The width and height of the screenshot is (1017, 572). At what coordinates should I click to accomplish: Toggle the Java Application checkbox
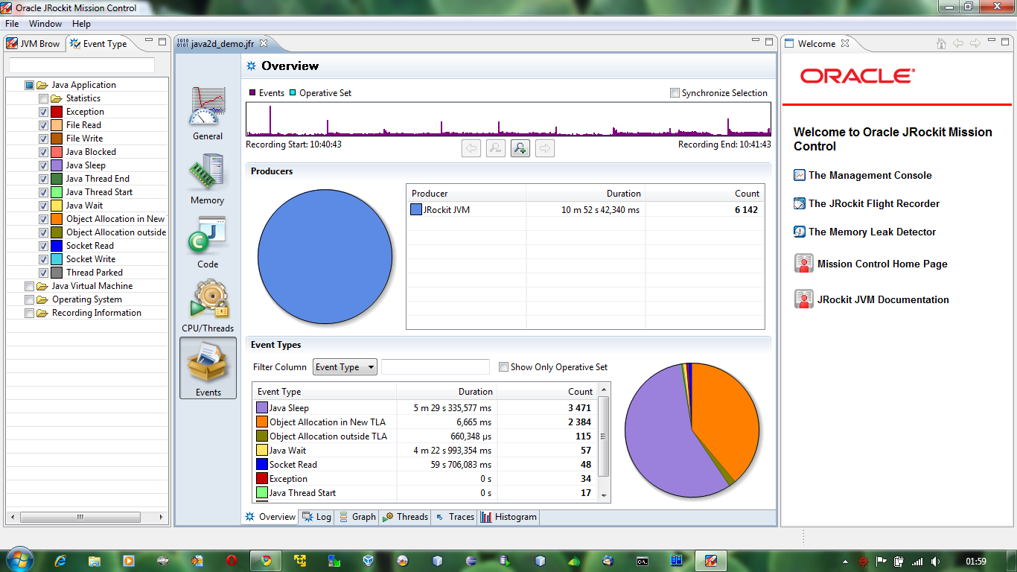point(30,85)
